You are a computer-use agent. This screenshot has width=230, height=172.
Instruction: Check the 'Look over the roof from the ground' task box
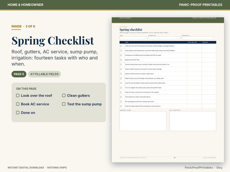[121, 46]
